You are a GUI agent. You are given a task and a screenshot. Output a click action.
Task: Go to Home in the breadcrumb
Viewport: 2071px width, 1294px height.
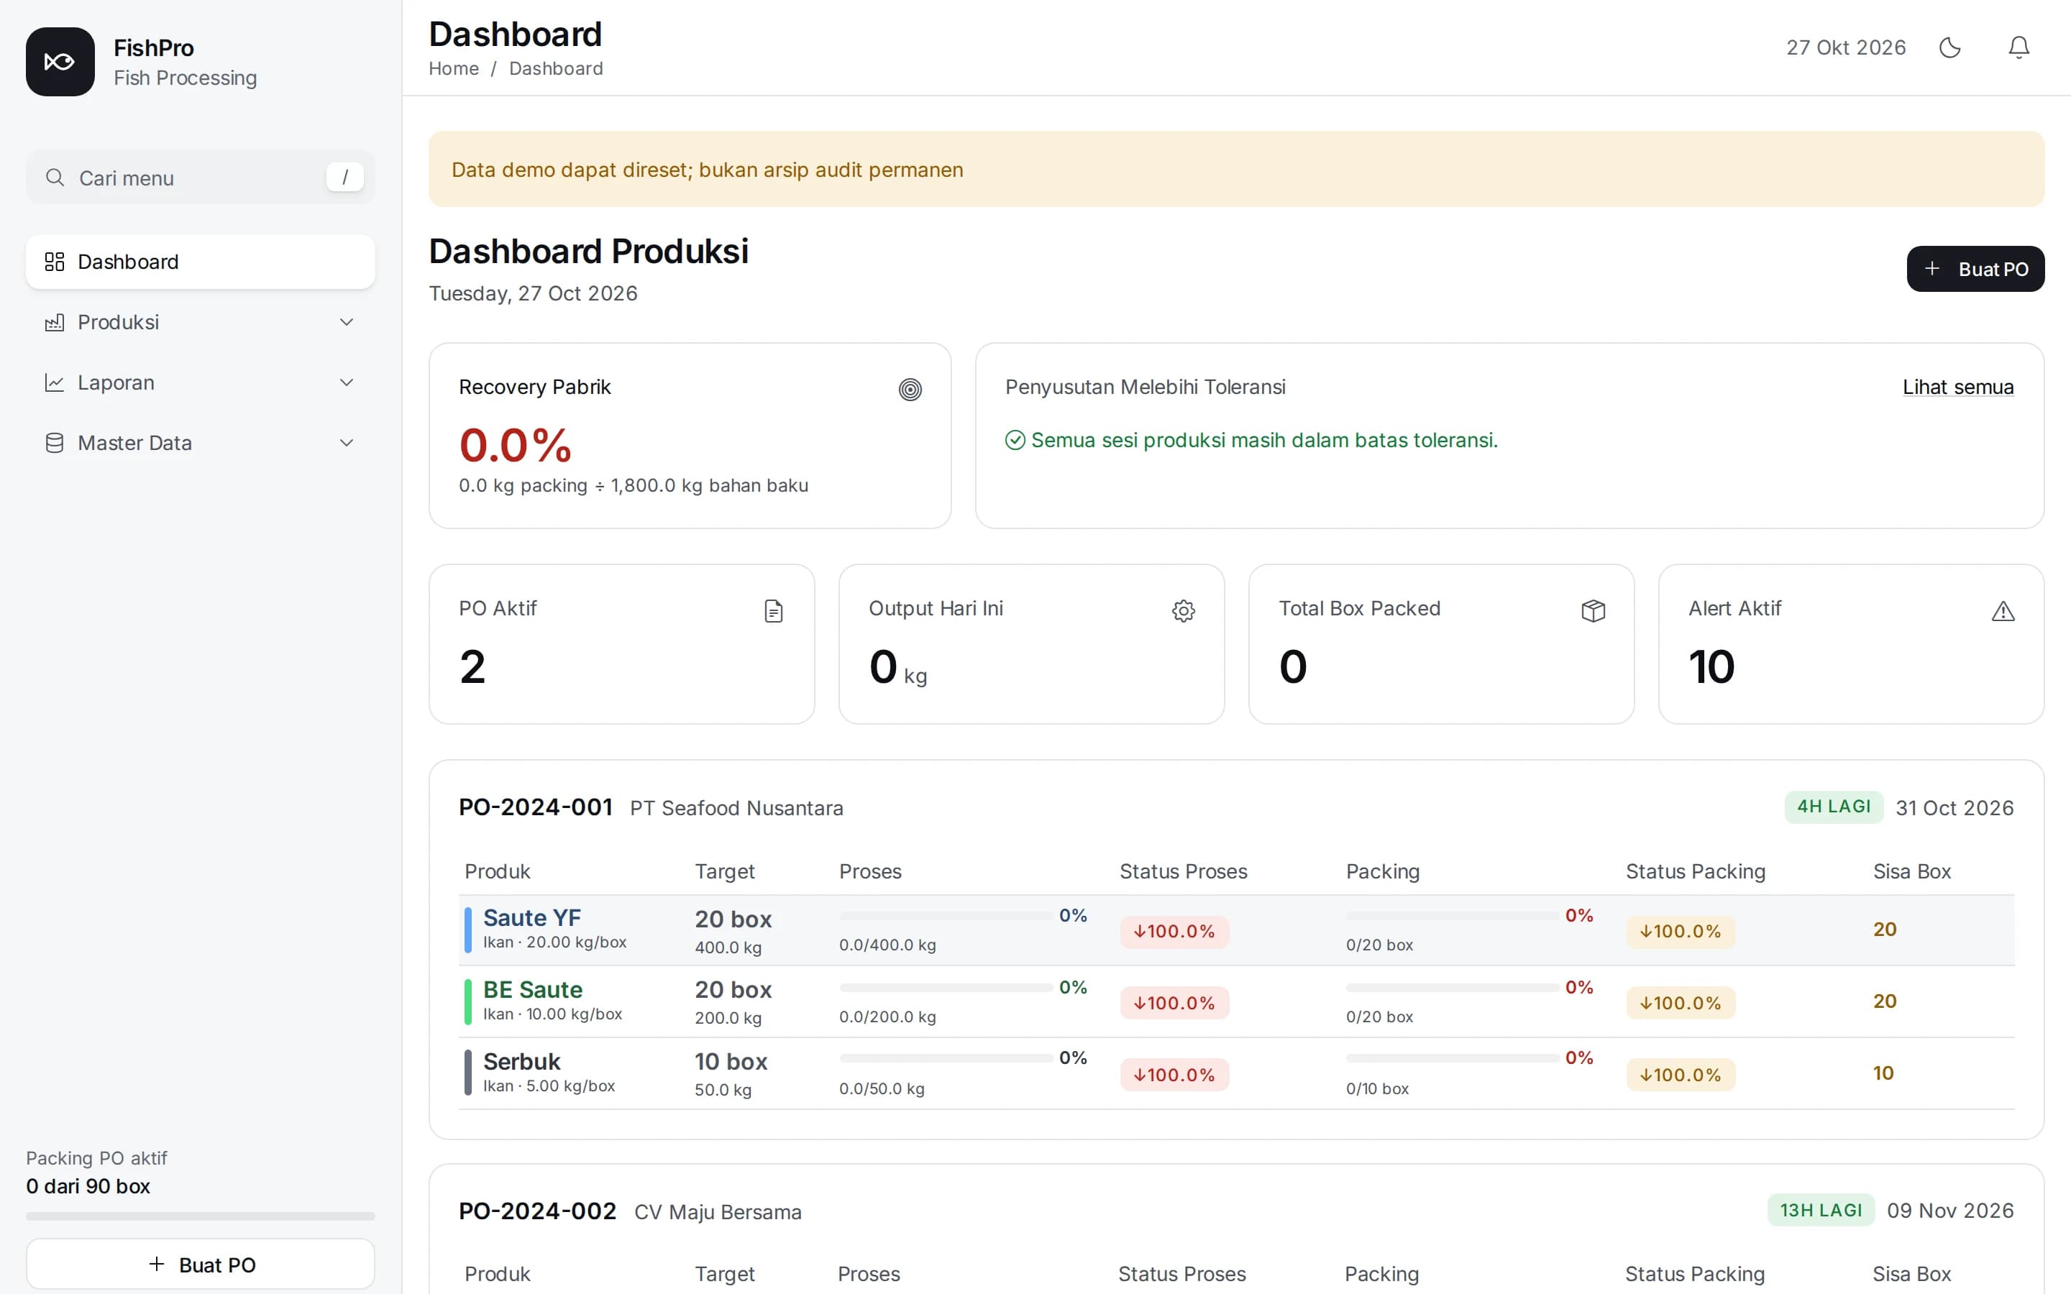pos(454,68)
